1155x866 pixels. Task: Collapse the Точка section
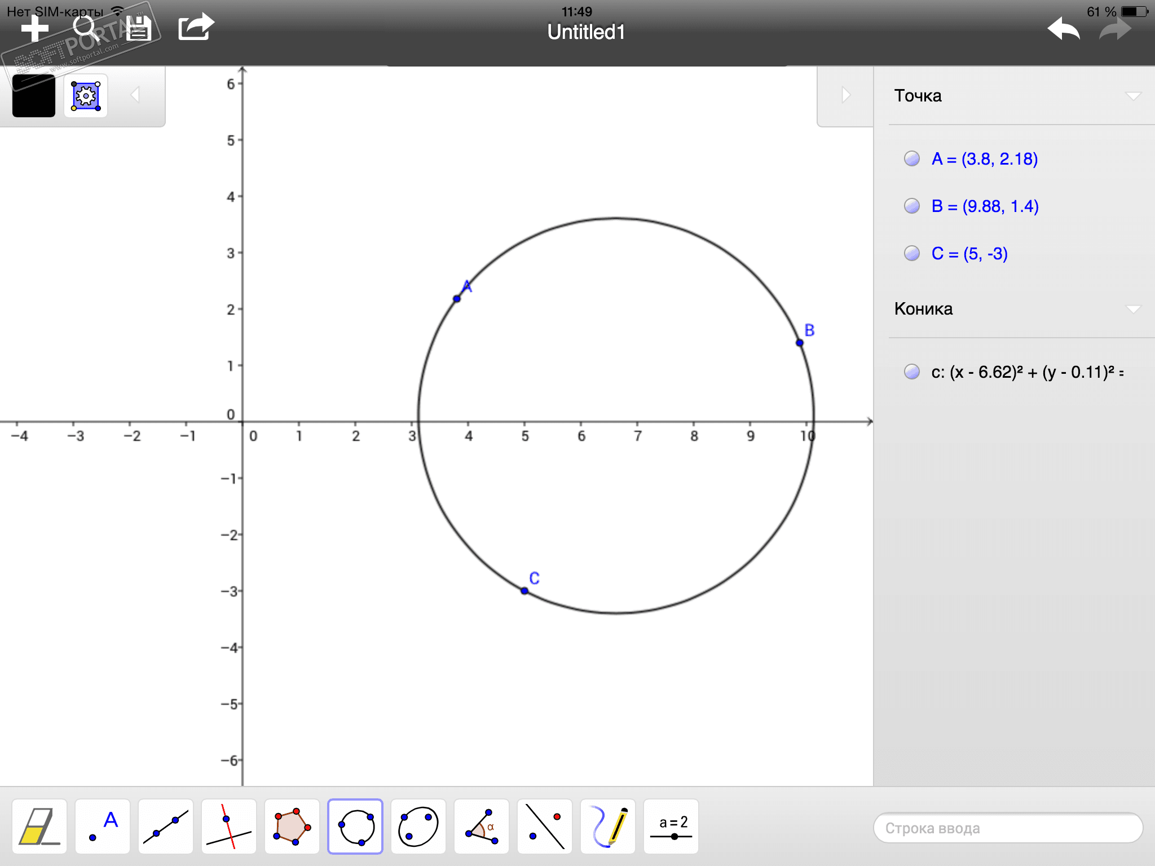(x=1134, y=96)
